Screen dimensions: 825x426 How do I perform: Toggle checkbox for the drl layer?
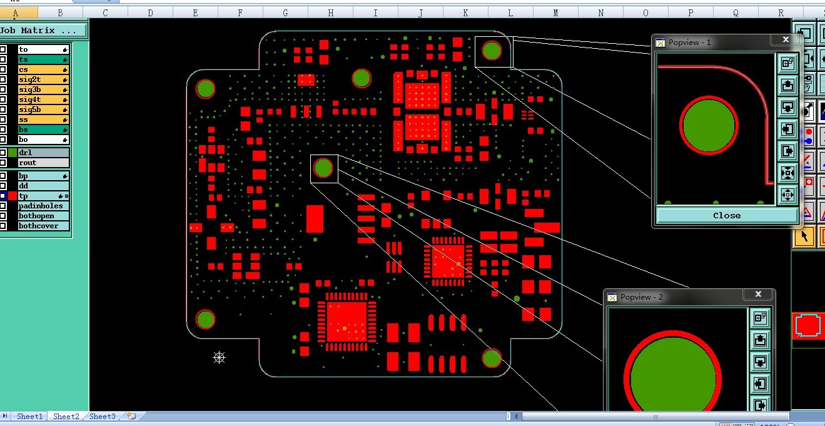coord(3,153)
